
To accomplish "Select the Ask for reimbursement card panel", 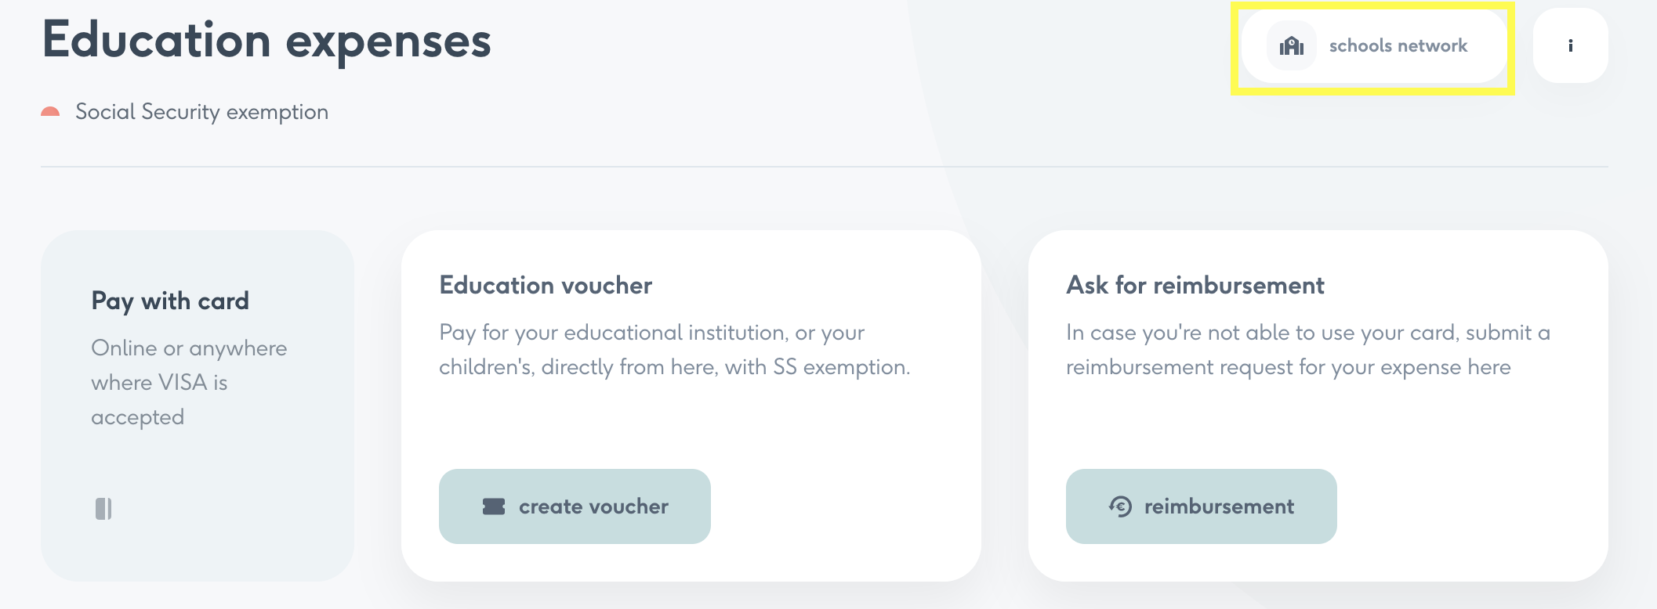I will (1318, 405).
